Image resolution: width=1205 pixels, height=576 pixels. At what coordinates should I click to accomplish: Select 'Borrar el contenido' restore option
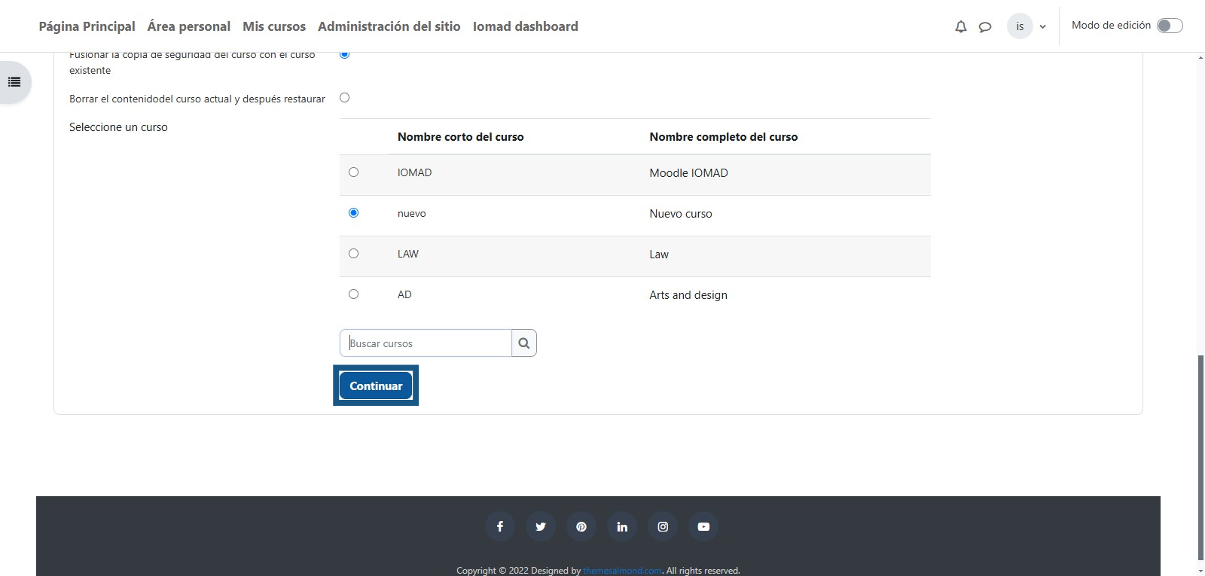tap(344, 98)
